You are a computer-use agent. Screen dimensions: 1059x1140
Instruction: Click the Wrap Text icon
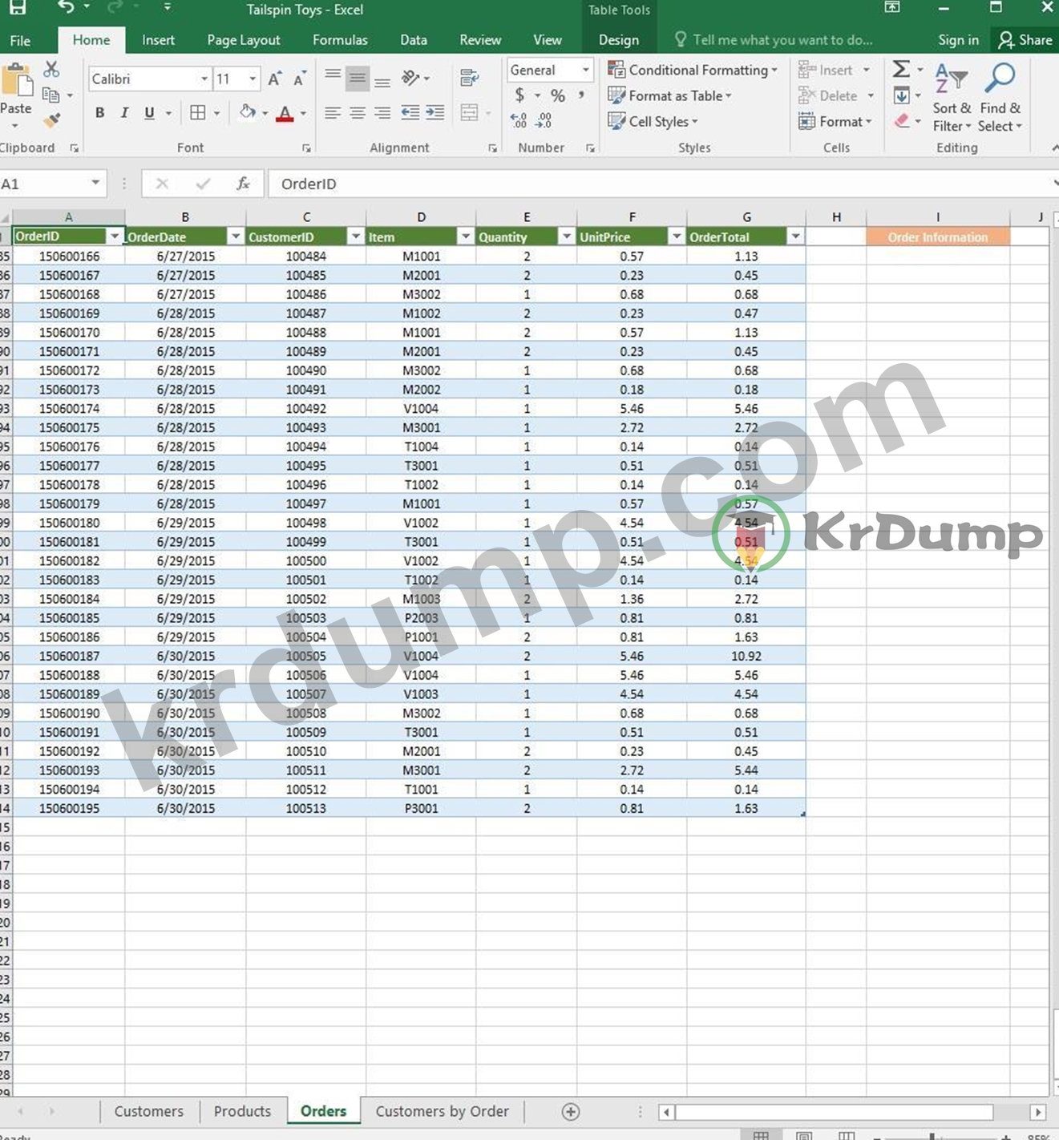coord(470,78)
